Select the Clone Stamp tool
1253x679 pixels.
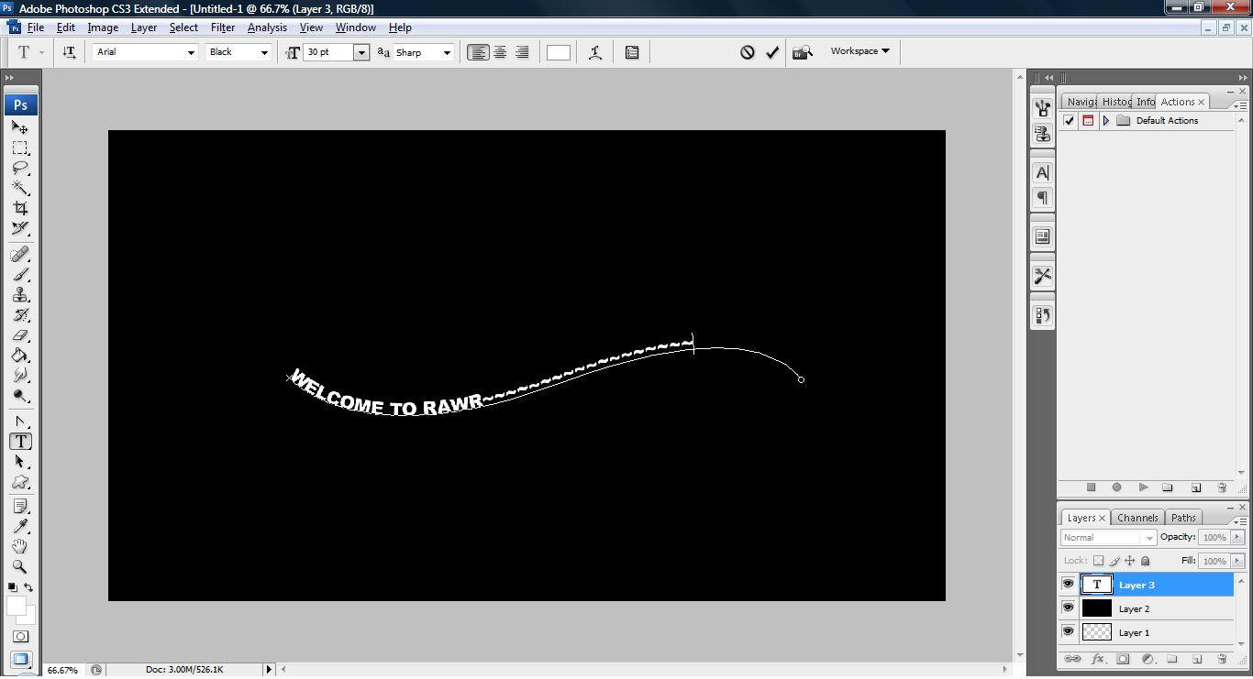tap(20, 294)
